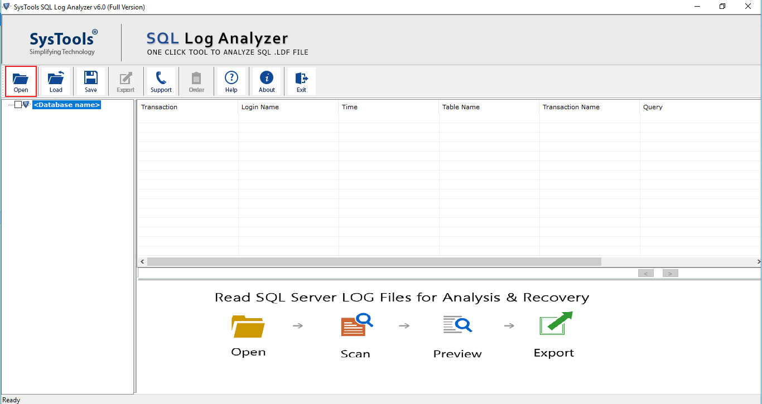The height and width of the screenshot is (404, 762).
Task: Click the Ready status bar text
Action: pyautogui.click(x=11, y=400)
